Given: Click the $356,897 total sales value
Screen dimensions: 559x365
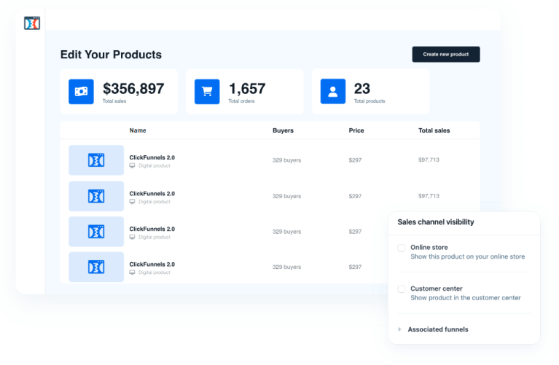Looking at the screenshot, I should 133,89.
